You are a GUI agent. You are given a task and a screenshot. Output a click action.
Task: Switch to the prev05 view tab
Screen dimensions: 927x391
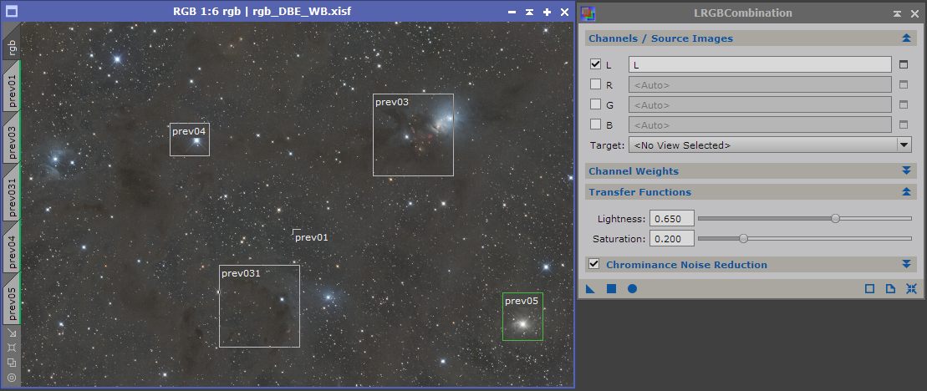(12, 299)
